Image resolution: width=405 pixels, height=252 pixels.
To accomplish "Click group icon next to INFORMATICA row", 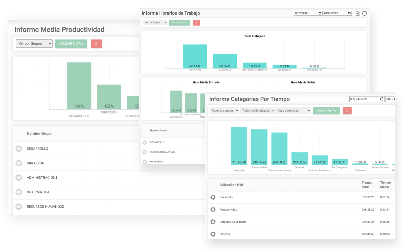I will [19, 192].
